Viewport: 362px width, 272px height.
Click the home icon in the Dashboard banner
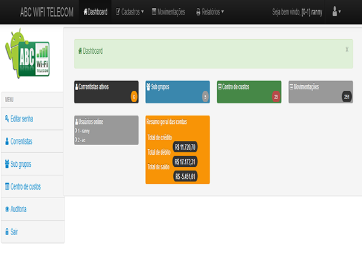click(x=80, y=51)
